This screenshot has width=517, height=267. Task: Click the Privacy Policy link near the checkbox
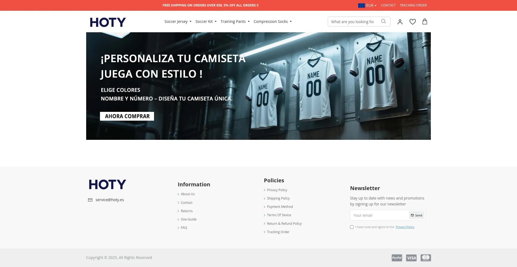click(405, 227)
